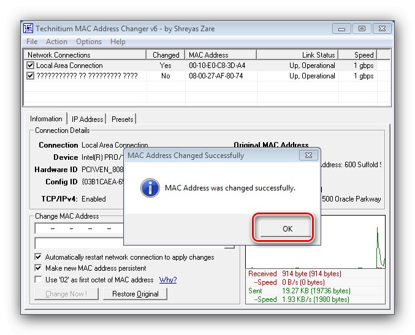Toggle checkbox of the ?????????? connection row
Viewport: 415px width, 335px height.
coord(31,76)
